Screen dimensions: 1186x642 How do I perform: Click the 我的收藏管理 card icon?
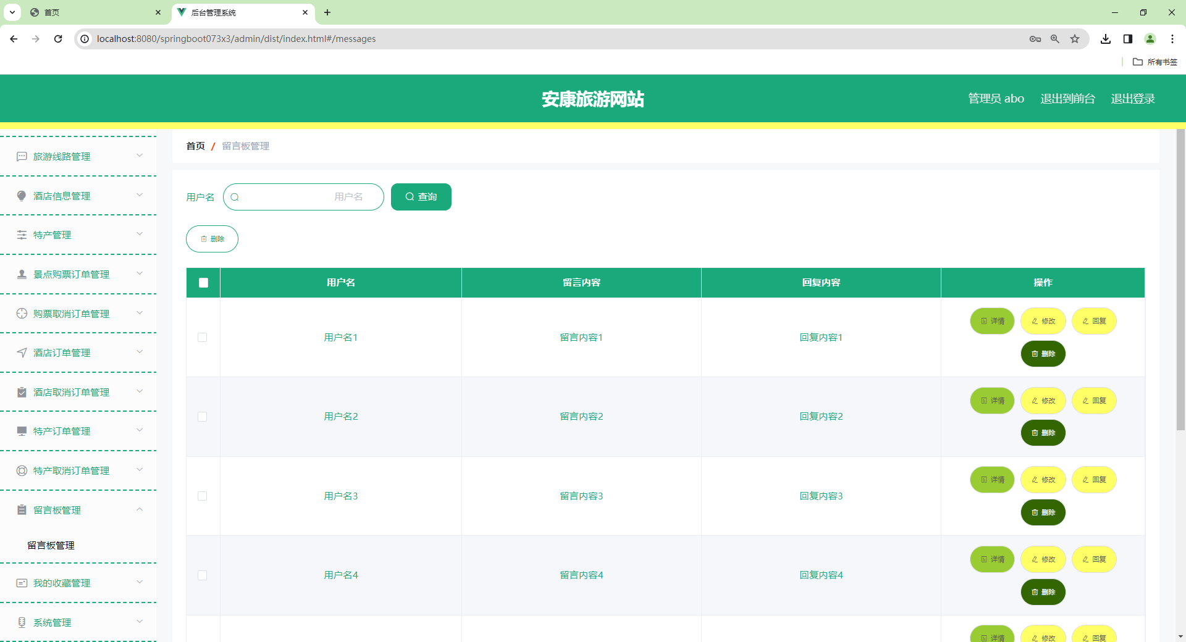tap(22, 583)
